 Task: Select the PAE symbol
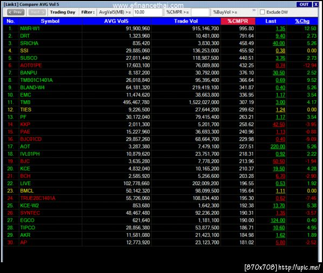[25, 132]
